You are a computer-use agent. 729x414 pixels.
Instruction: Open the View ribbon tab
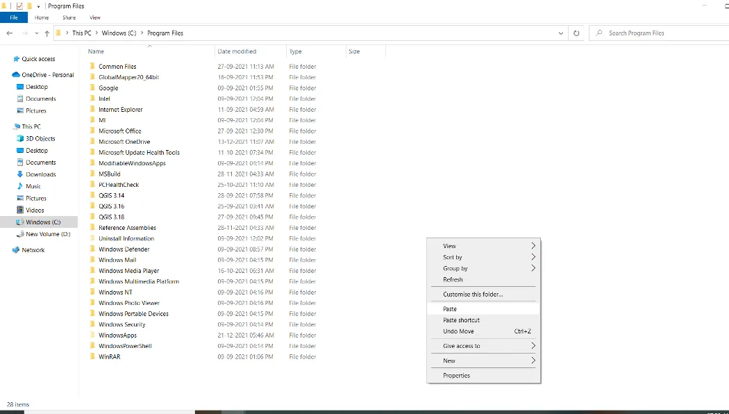tap(95, 17)
